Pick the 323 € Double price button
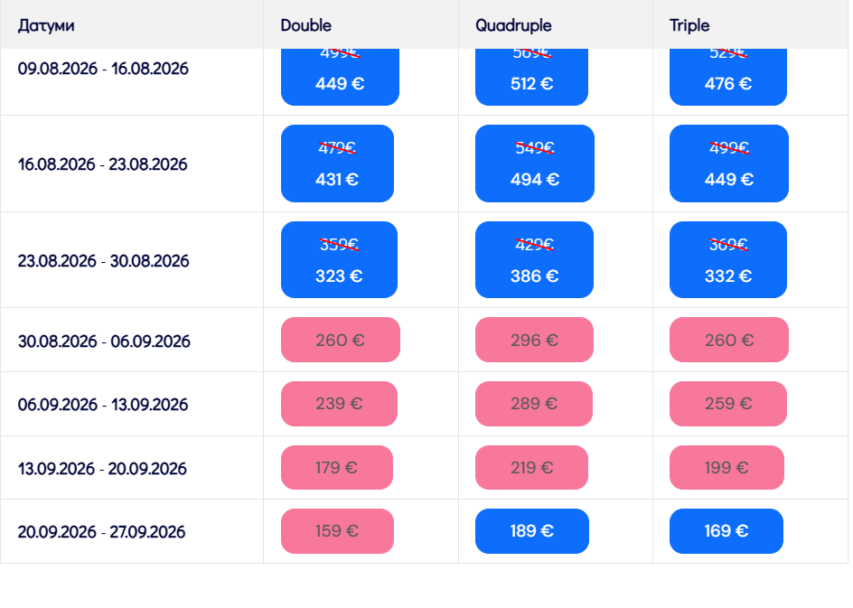Image resolution: width=853 pixels, height=608 pixels. point(338,260)
